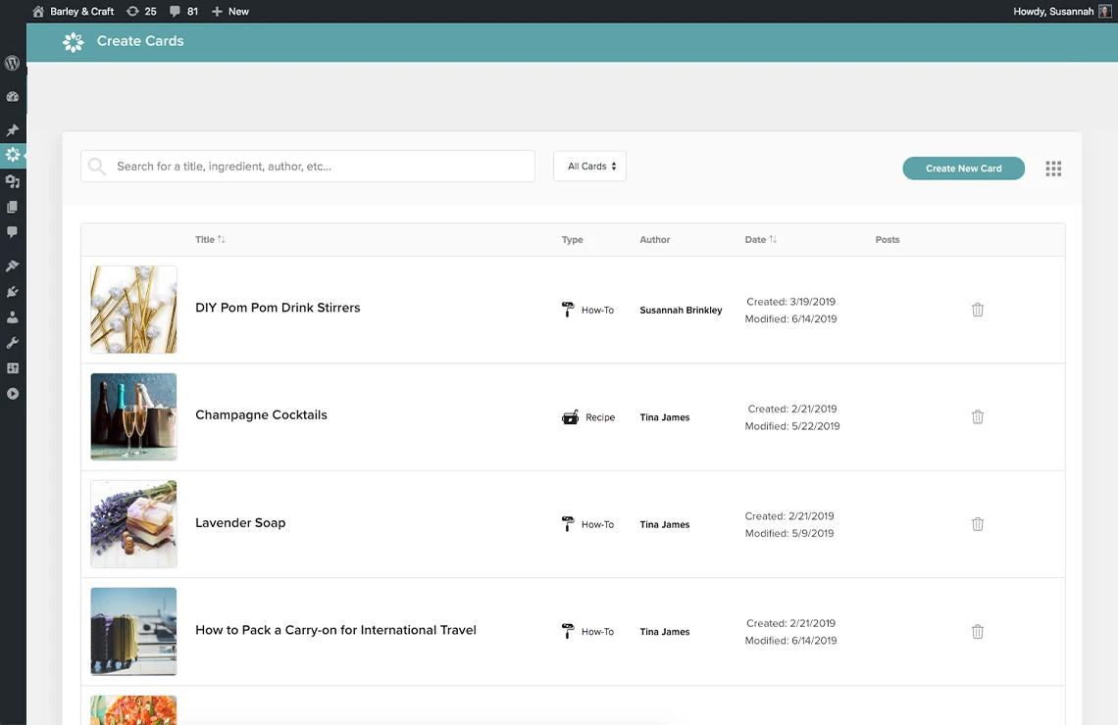The image size is (1118, 725).
Task: Click Created: 3/19/2019 date
Action: point(790,302)
